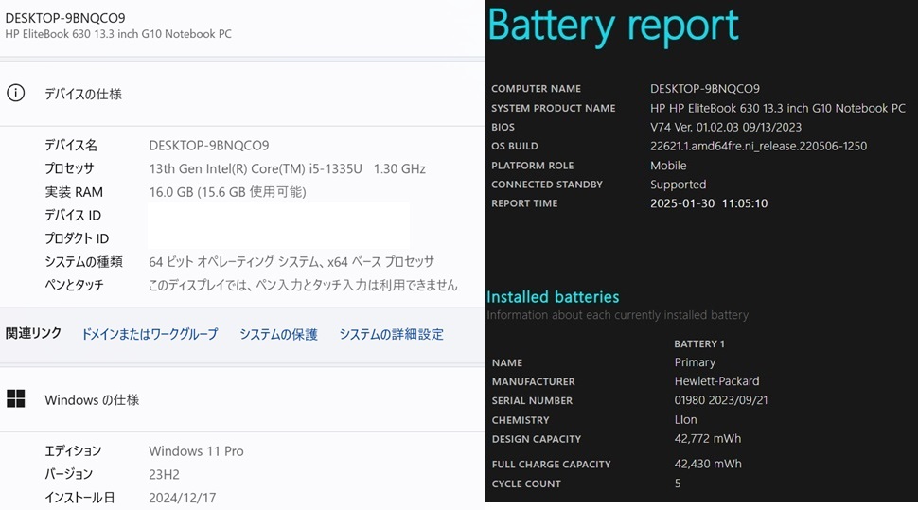Open the システムの詳細設定 link
Viewport: 918px width, 510px height.
pyautogui.click(x=392, y=334)
